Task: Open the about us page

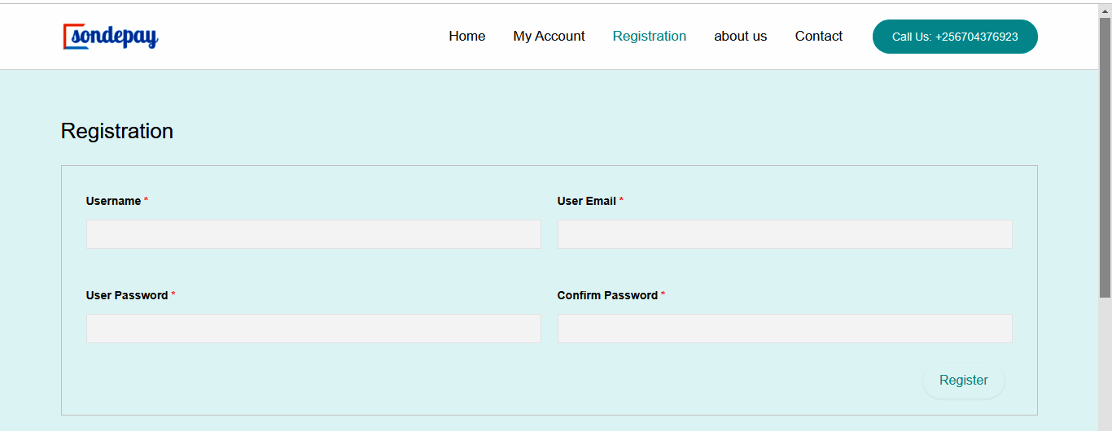Action: (740, 37)
